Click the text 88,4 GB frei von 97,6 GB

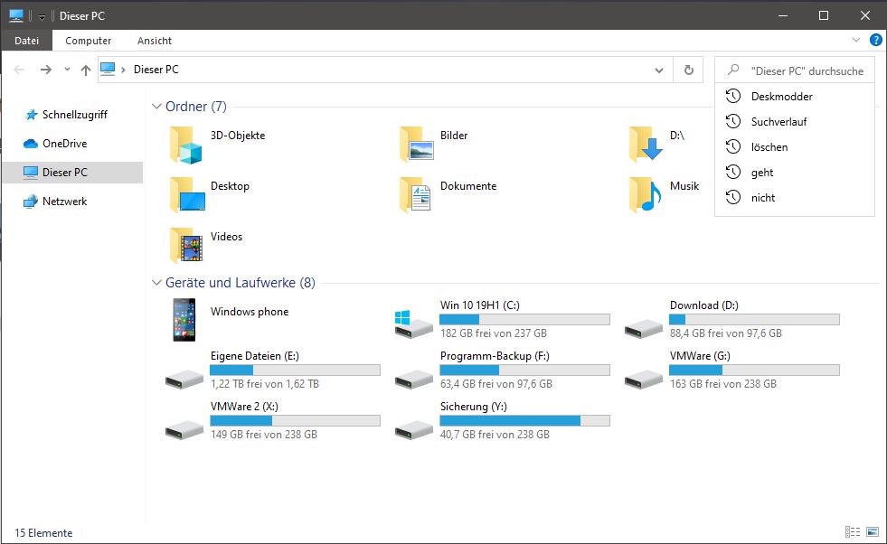click(x=725, y=333)
